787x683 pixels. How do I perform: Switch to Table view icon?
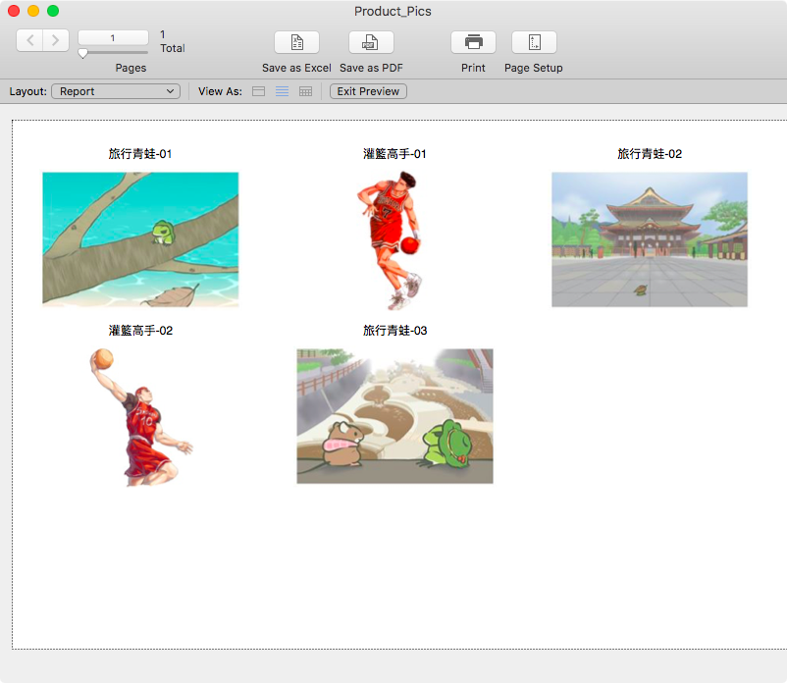tap(305, 91)
